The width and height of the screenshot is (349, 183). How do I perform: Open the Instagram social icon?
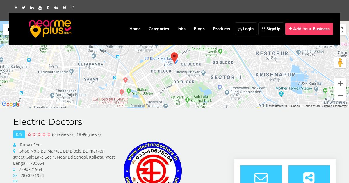(72, 8)
